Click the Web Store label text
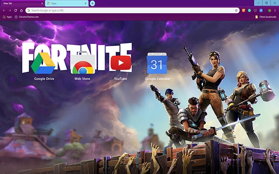Screen dimensions: 279x174 coord(82,79)
